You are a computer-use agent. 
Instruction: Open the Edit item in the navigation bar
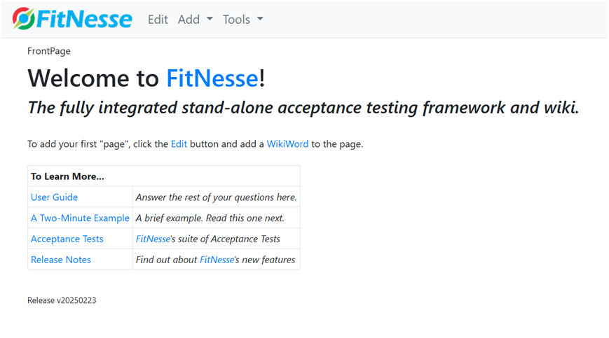(x=158, y=20)
